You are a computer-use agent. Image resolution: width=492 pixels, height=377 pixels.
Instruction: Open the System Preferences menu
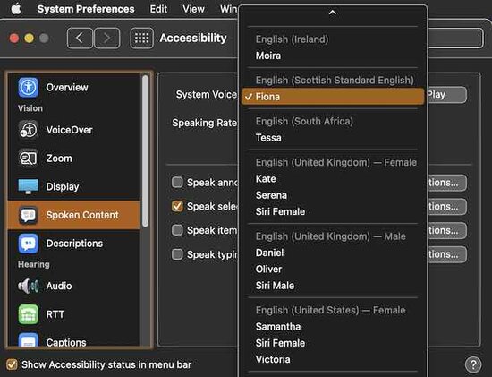click(86, 9)
